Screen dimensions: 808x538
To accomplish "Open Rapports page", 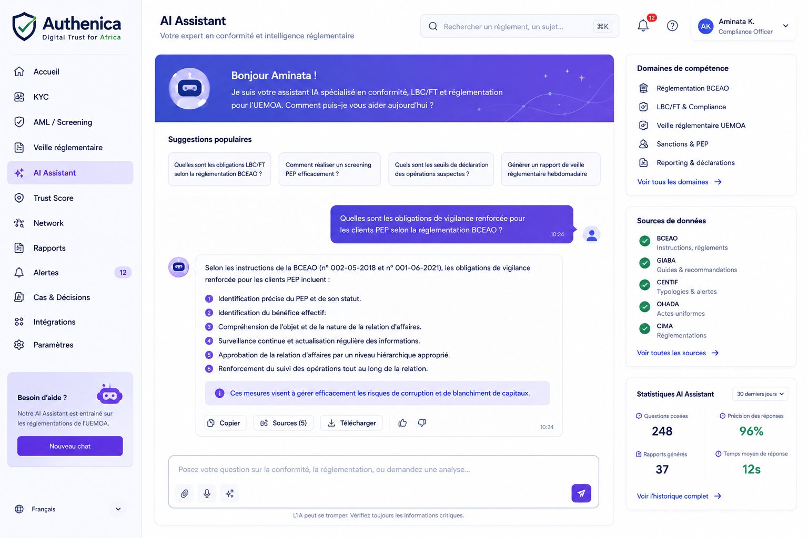I will pyautogui.click(x=70, y=248).
